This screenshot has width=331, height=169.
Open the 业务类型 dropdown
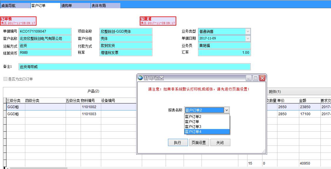pyautogui.click(x=248, y=31)
